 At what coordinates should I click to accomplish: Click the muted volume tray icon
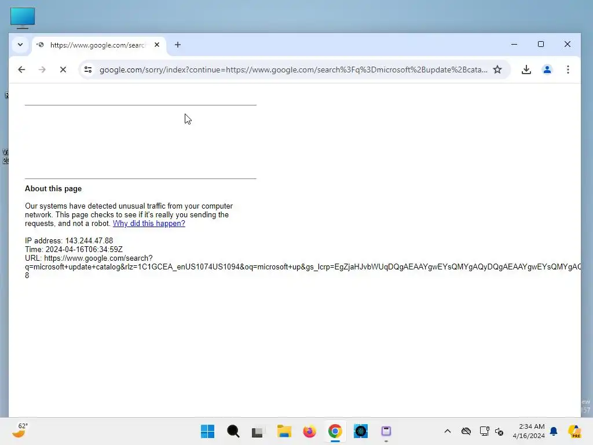pyautogui.click(x=499, y=431)
